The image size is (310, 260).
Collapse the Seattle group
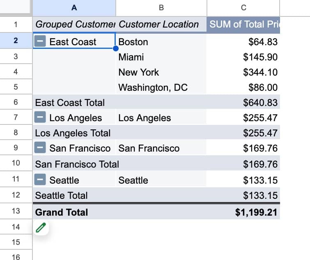(40, 179)
